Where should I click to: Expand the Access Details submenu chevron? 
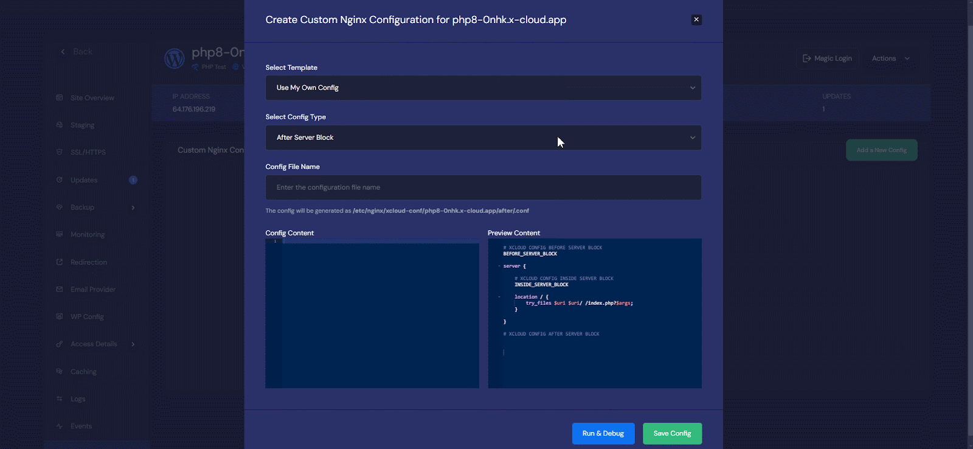[133, 344]
